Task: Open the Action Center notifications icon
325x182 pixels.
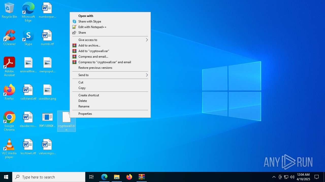Action: click(x=317, y=177)
